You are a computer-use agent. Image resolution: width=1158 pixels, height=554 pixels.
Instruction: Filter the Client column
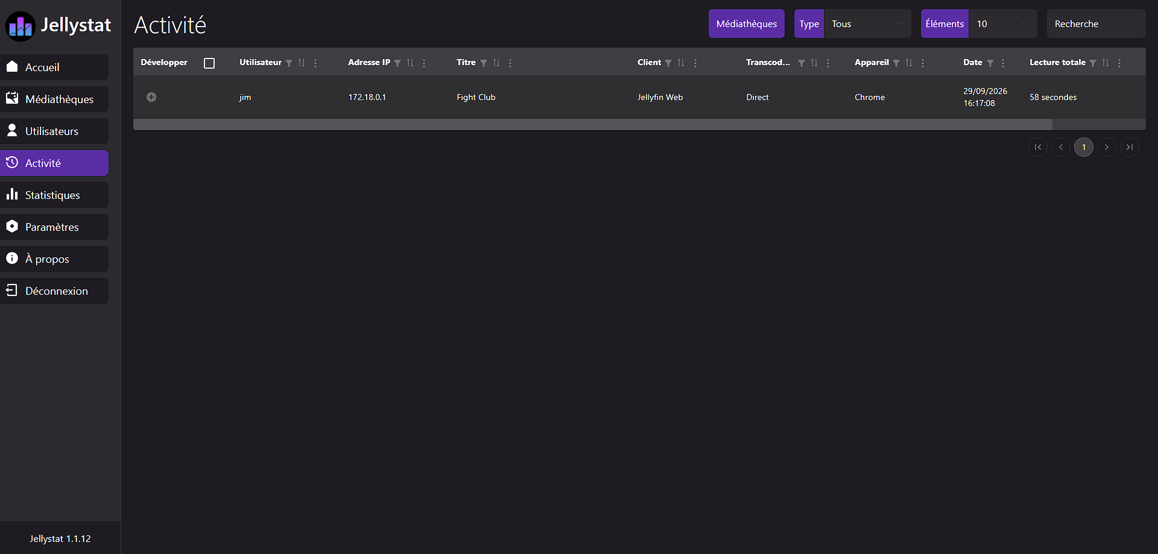point(668,63)
